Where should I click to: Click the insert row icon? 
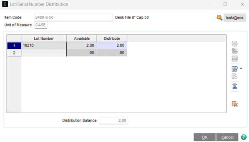click(234, 51)
